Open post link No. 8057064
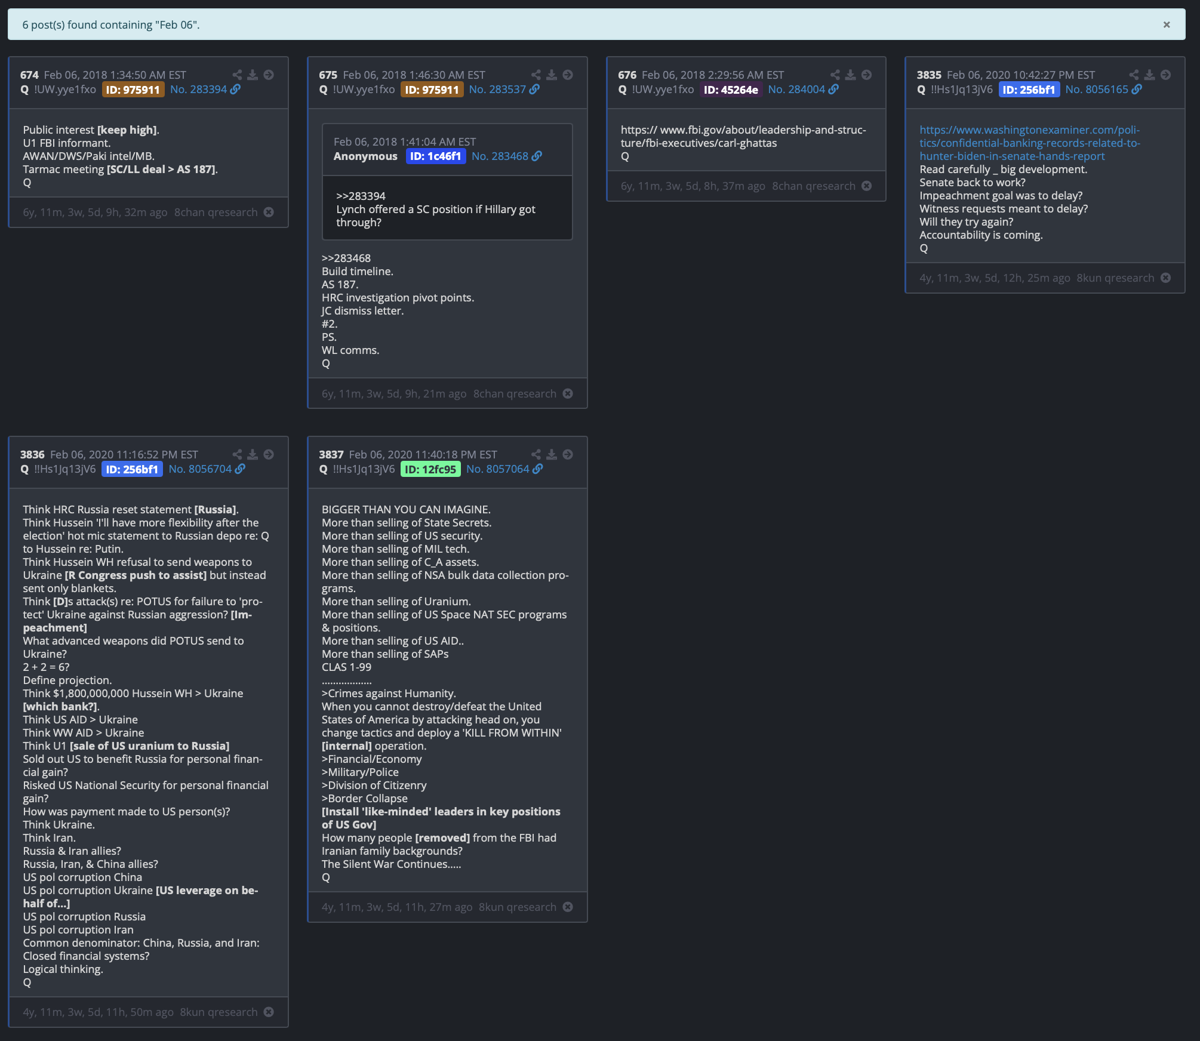 498,469
